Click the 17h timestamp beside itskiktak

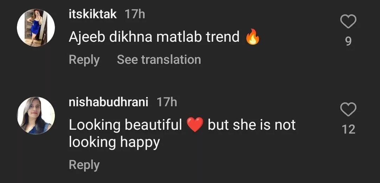135,14
